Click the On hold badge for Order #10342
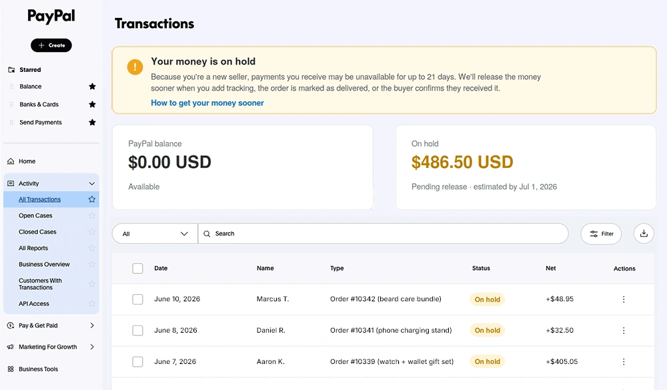 tap(487, 299)
